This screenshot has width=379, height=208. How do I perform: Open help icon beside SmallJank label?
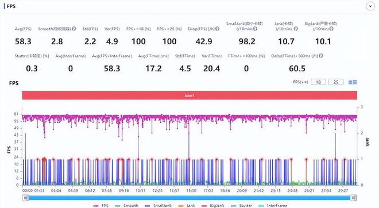(255, 29)
